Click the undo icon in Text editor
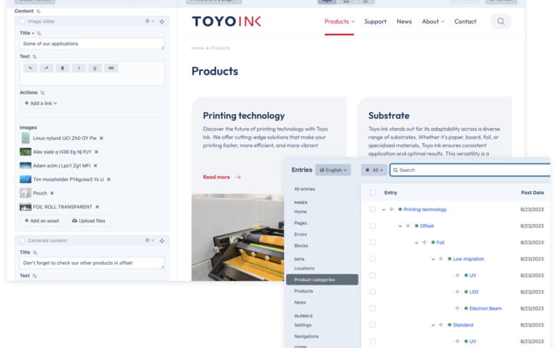The width and height of the screenshot is (557, 348). point(30,68)
